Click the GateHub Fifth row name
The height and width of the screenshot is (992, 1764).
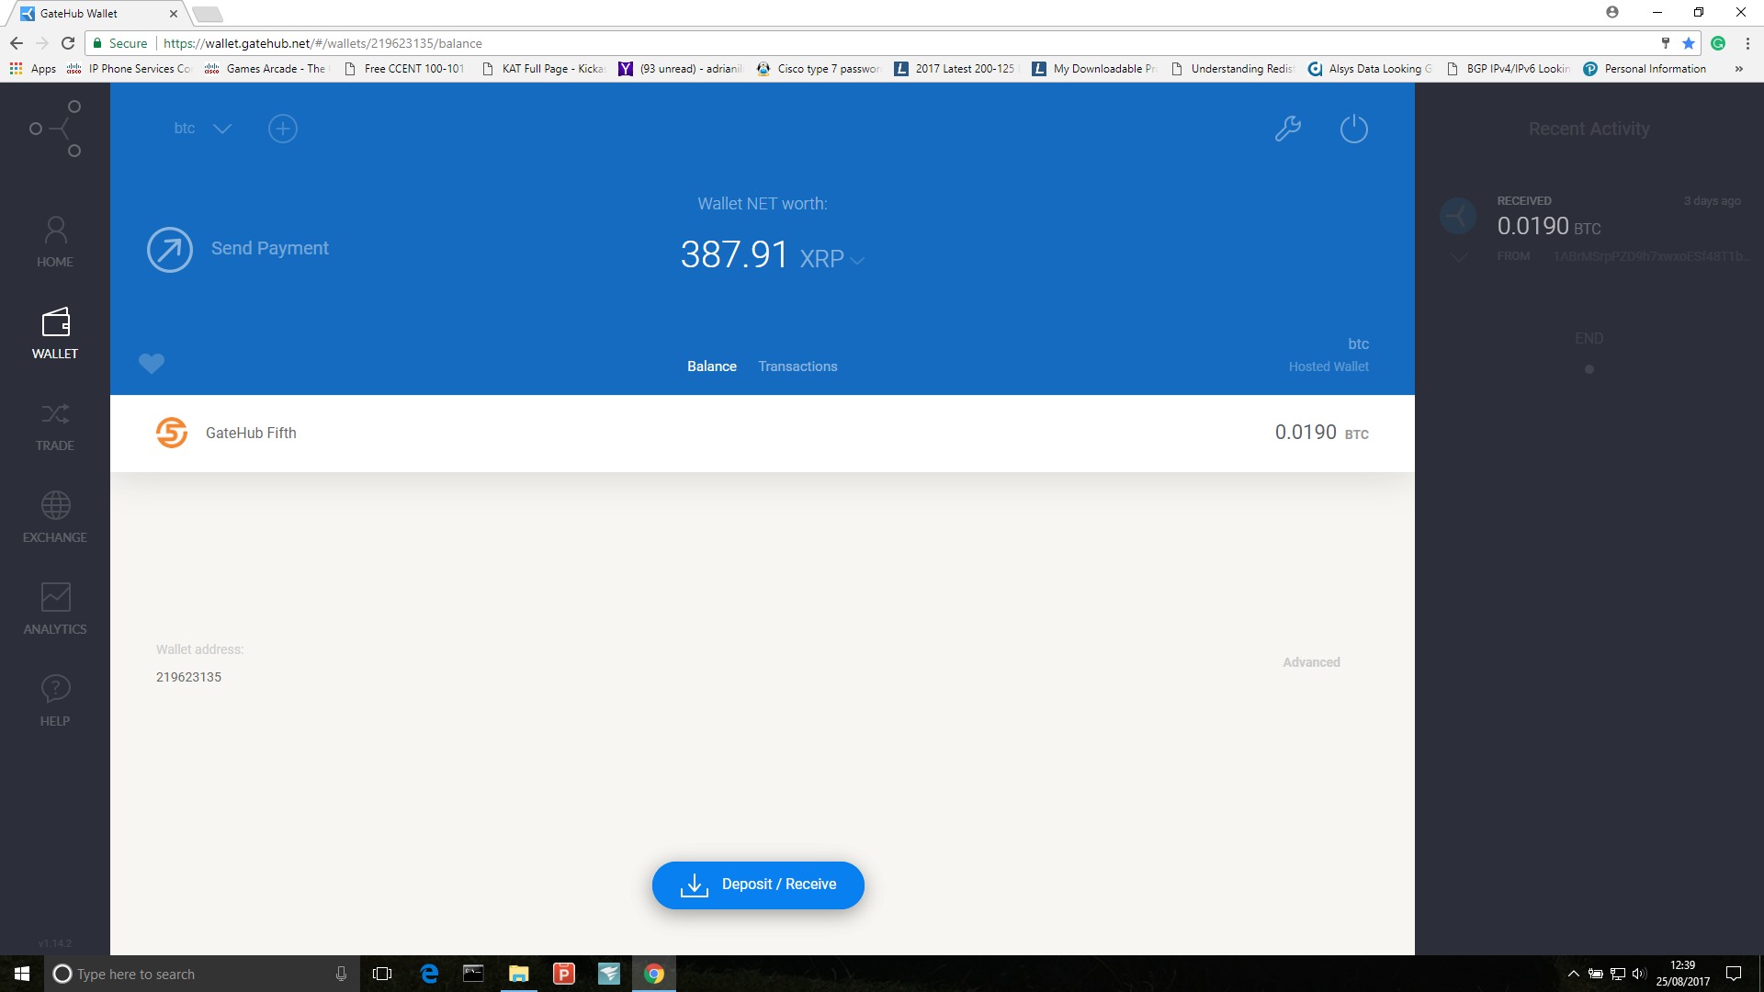(x=251, y=433)
